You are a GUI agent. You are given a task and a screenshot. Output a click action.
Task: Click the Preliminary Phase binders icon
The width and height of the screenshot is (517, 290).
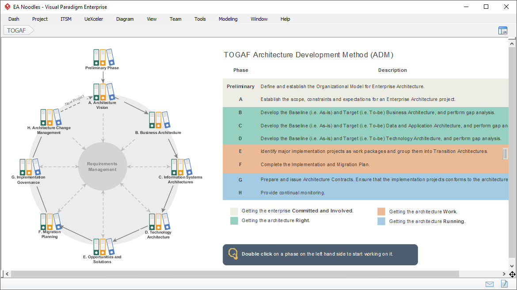(103, 56)
